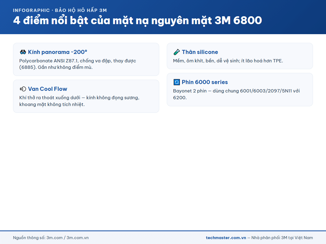The width and height of the screenshot is (326, 244).
Task: Click the test tube icon beside Thân silicone
Action: 177,52
